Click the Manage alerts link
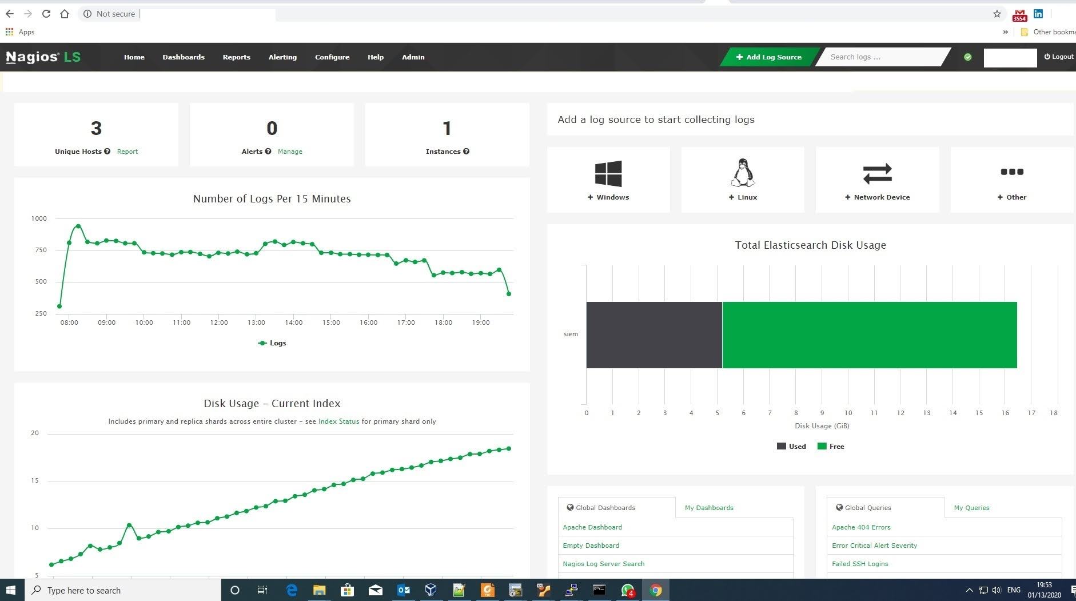Screen dimensions: 1076x601 click(290, 152)
